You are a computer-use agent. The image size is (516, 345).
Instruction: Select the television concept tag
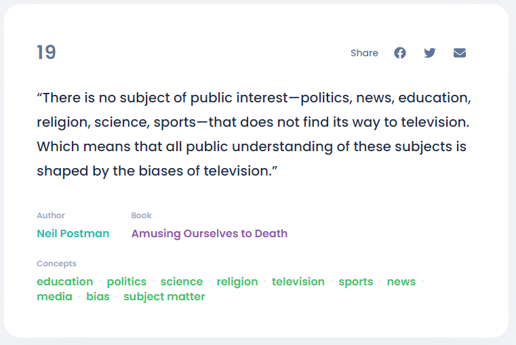[x=298, y=281]
